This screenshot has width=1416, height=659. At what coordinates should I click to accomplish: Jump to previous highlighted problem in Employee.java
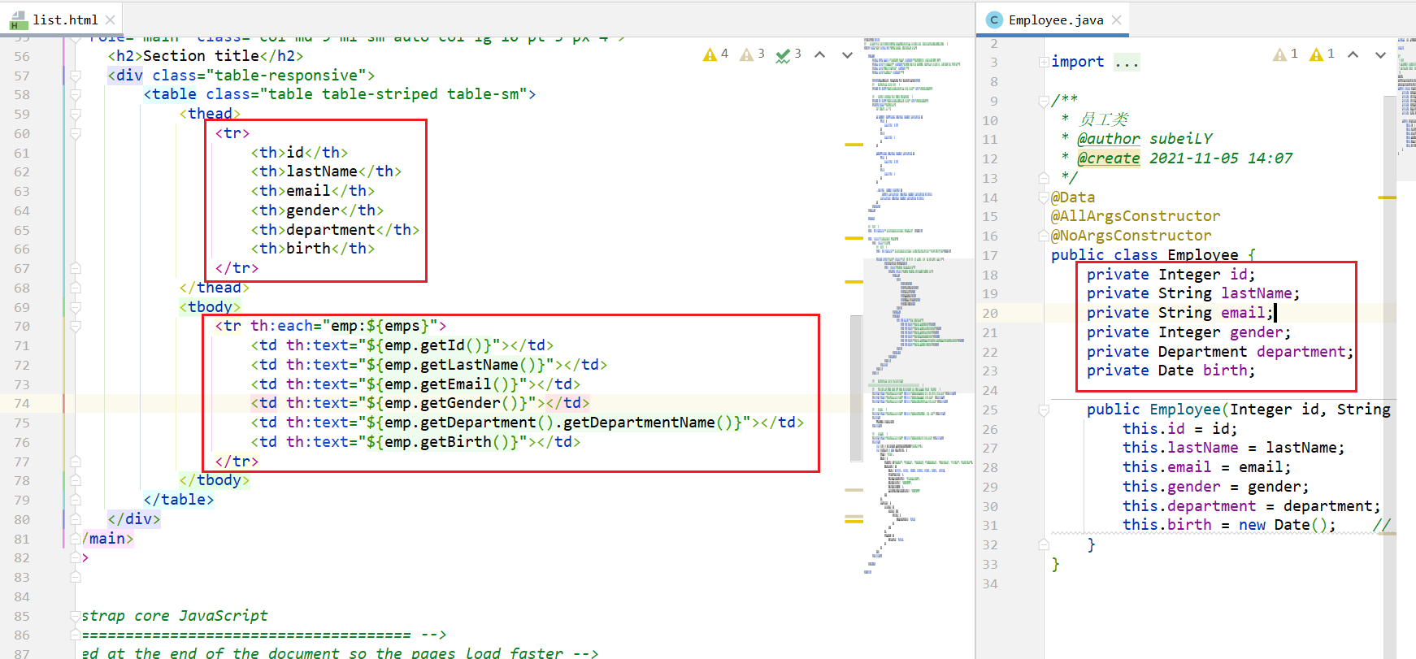[1353, 54]
